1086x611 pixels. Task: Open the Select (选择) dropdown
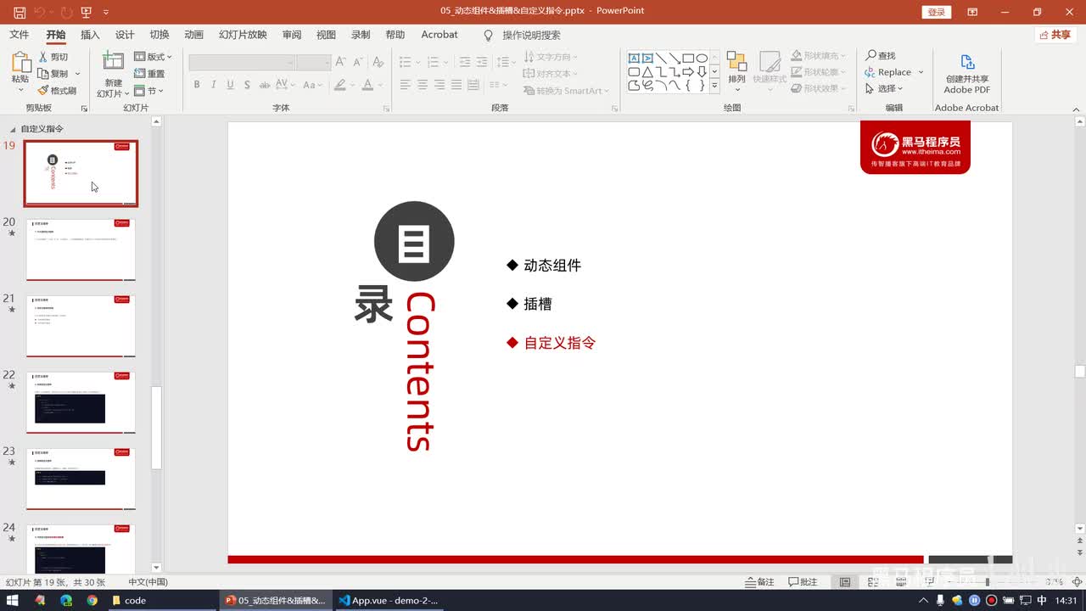pos(883,88)
